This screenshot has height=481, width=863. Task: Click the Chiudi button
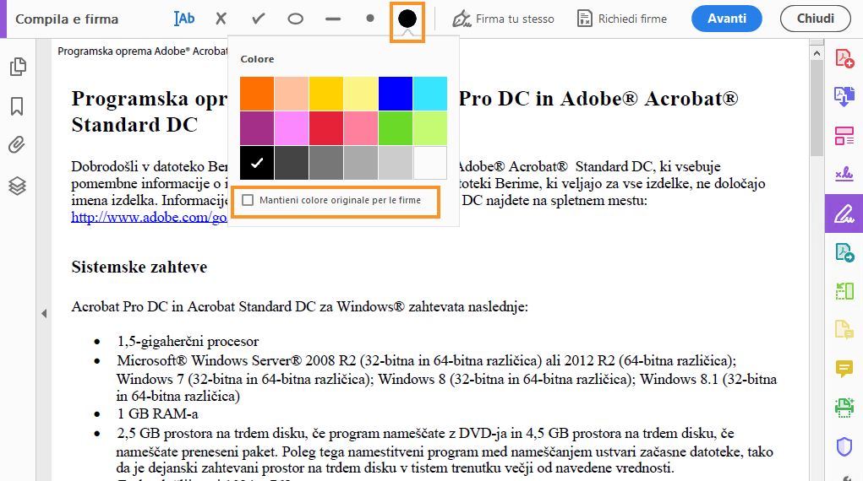pos(815,19)
